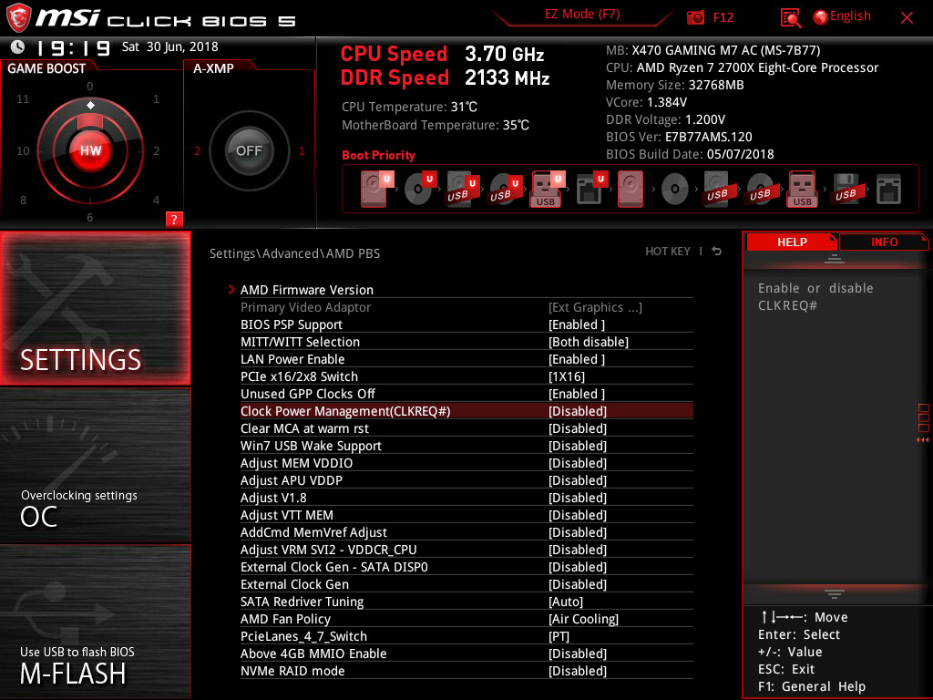Open the SETTINGS section

coord(95,308)
